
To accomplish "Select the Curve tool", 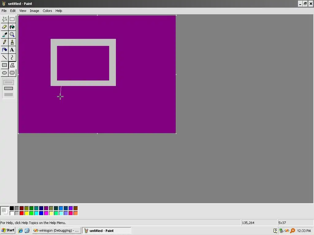I will [x=12, y=58].
